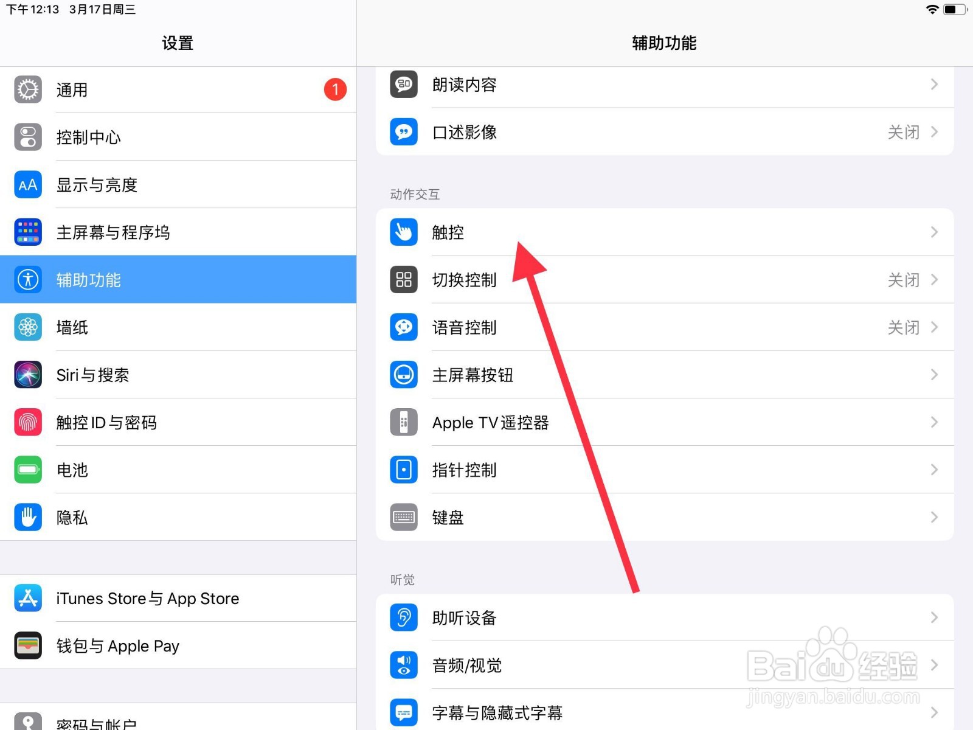This screenshot has height=730, width=973.
Task: Tap the 键盘 keyboard icon
Action: (404, 516)
